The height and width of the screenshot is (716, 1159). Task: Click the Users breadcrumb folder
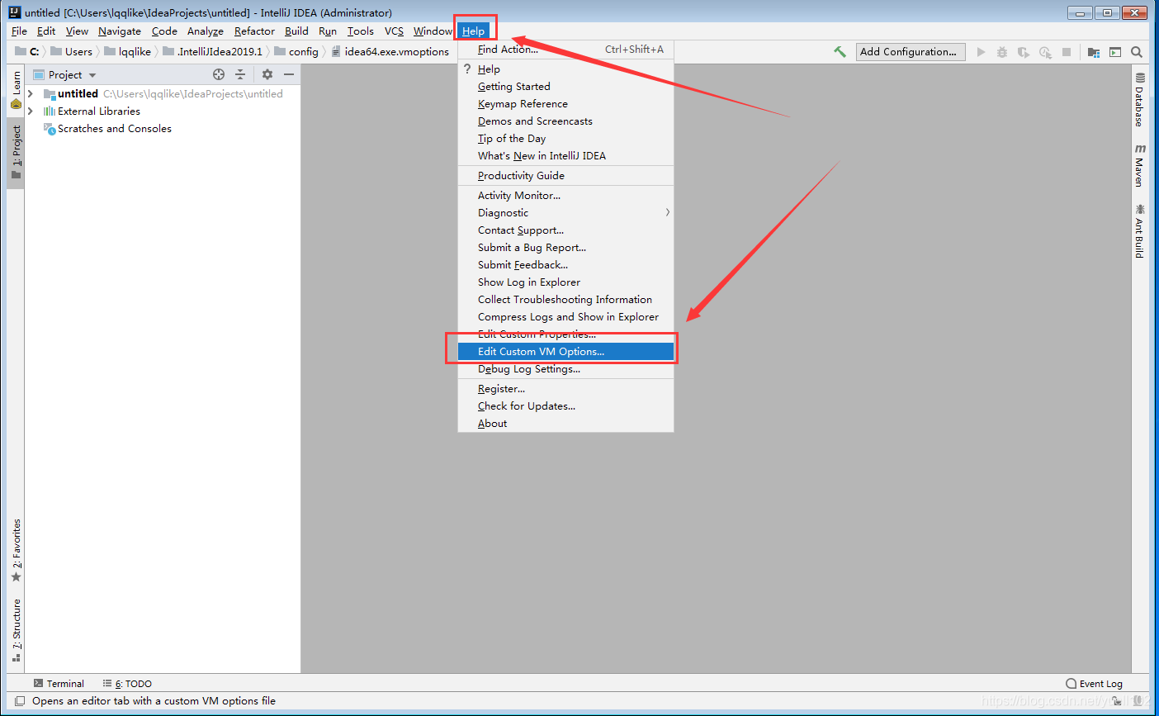point(72,52)
